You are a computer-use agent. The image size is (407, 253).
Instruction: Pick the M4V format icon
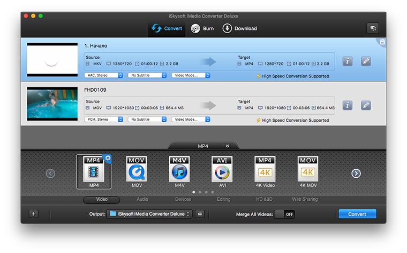pos(179,170)
